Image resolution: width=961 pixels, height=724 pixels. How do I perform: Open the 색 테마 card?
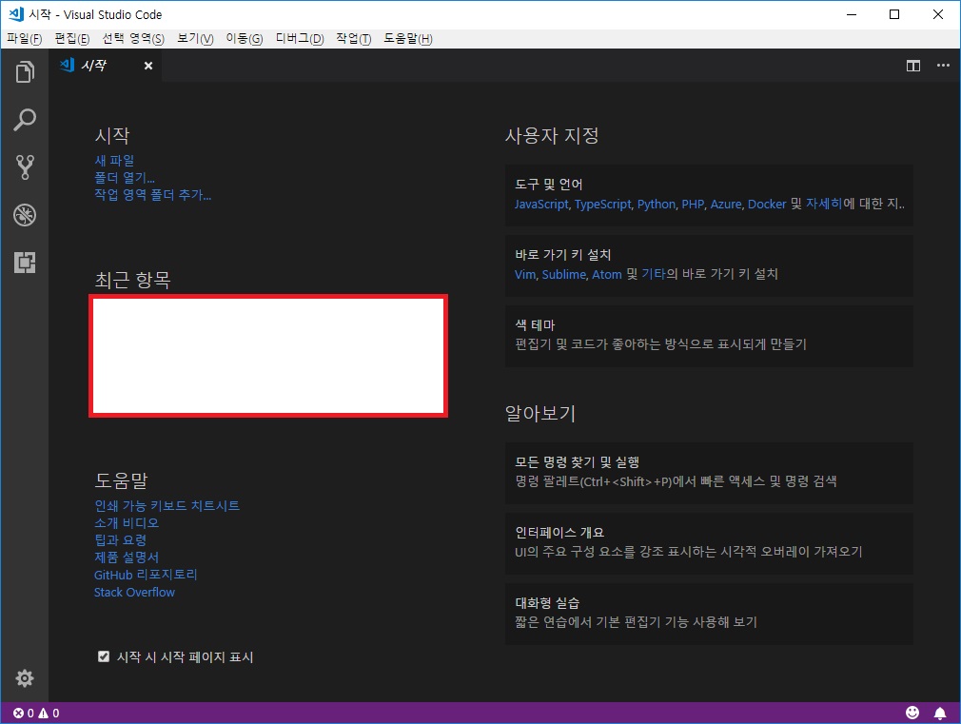click(x=709, y=336)
